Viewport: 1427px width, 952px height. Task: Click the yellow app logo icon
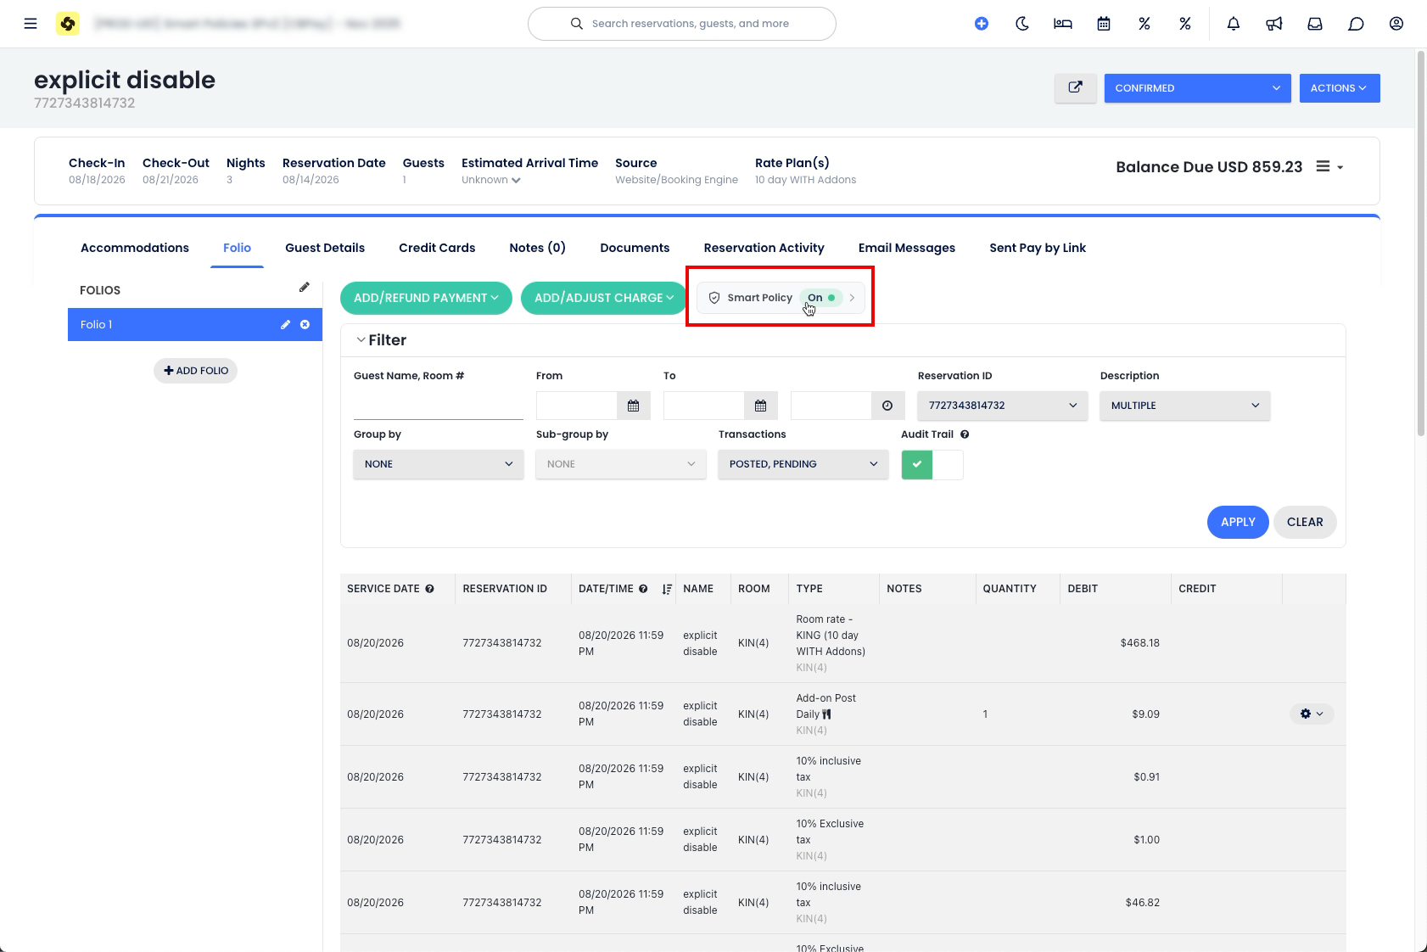point(68,24)
